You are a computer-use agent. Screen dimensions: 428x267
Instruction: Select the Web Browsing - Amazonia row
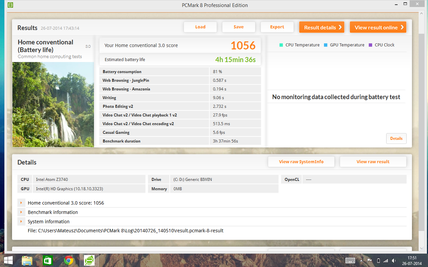click(180, 89)
